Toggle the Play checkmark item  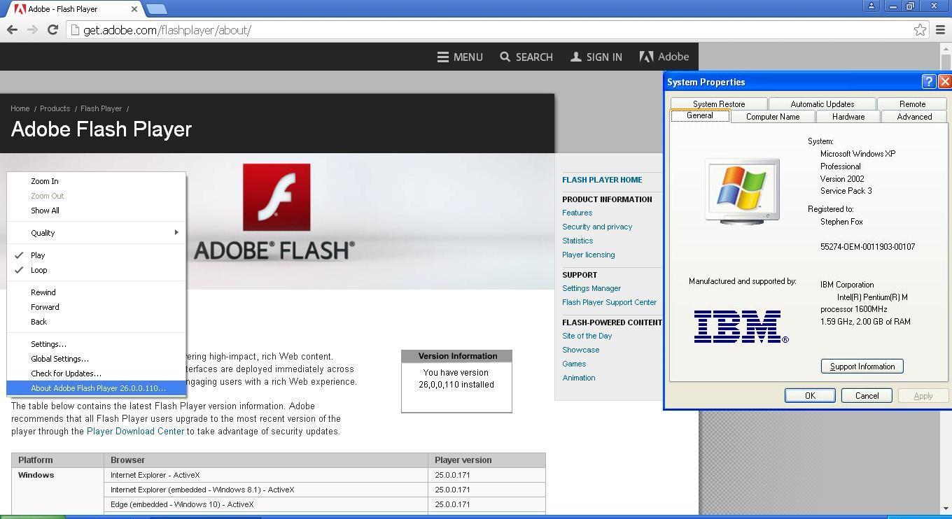tap(96, 255)
